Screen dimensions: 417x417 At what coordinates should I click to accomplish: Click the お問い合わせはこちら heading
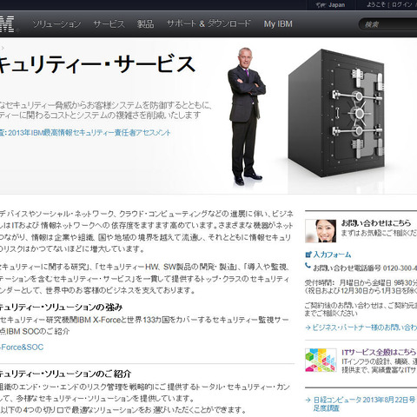pos(376,223)
